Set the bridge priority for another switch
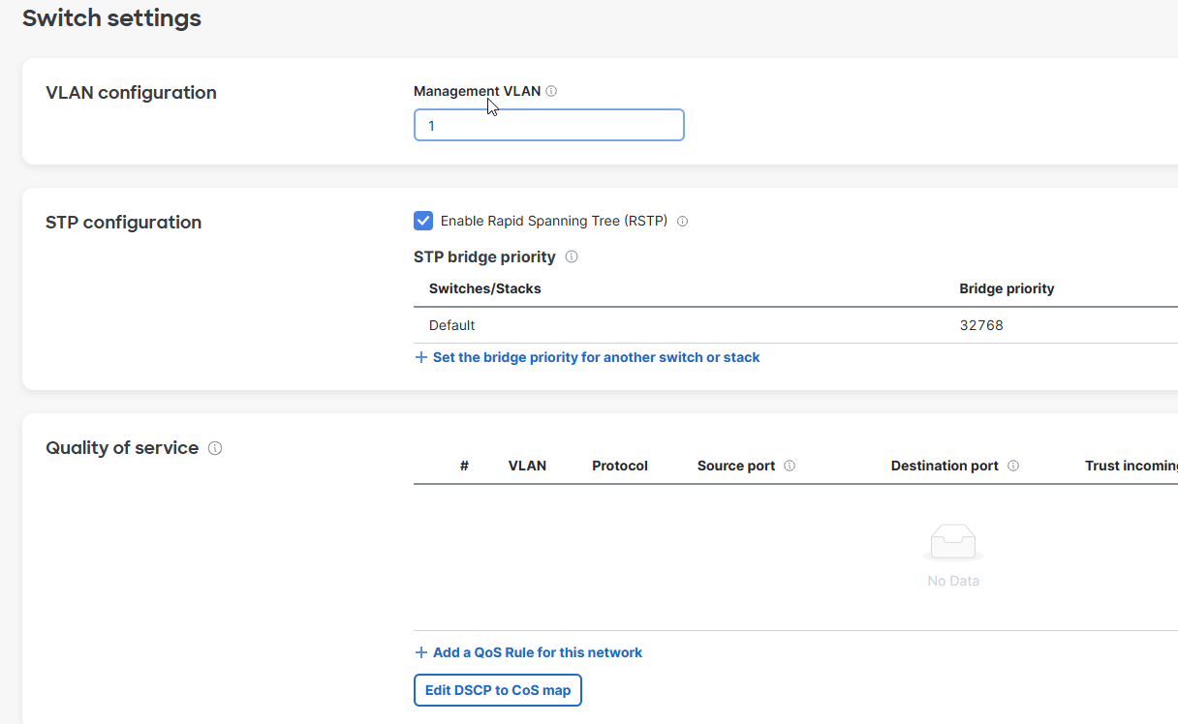This screenshot has width=1178, height=724. pyautogui.click(x=596, y=357)
